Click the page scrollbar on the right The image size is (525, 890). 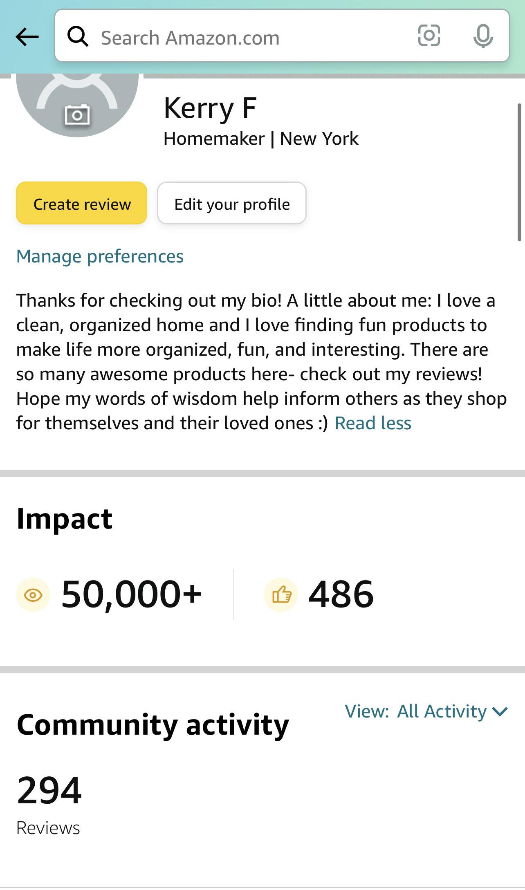[519, 172]
